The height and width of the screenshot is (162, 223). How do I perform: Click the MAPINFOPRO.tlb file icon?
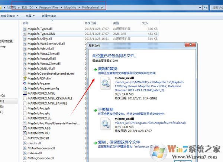click(25, 118)
